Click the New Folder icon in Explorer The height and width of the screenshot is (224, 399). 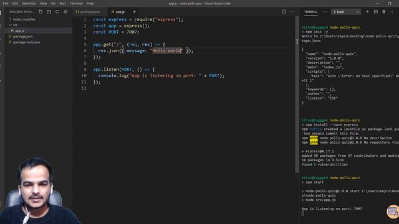pyautogui.click(x=49, y=12)
